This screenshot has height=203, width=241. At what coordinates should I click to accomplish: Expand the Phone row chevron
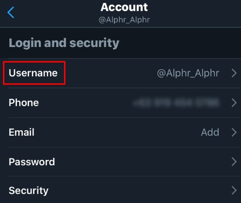[x=234, y=103]
